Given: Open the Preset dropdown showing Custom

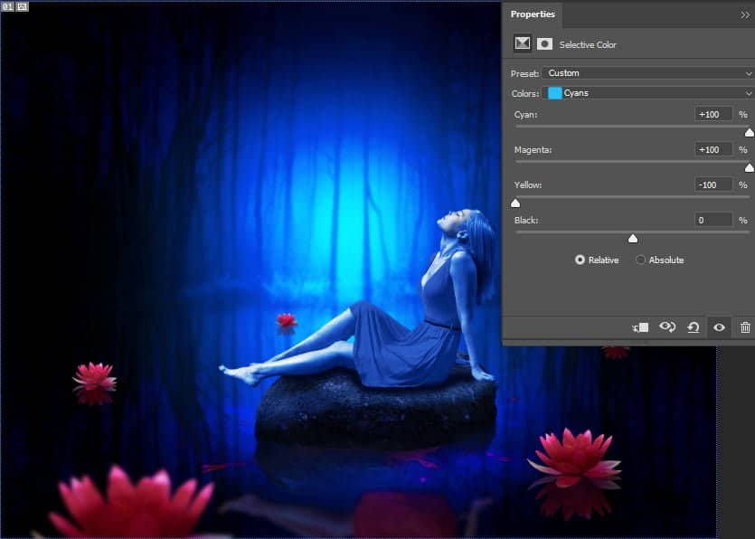Looking at the screenshot, I should click(x=647, y=72).
